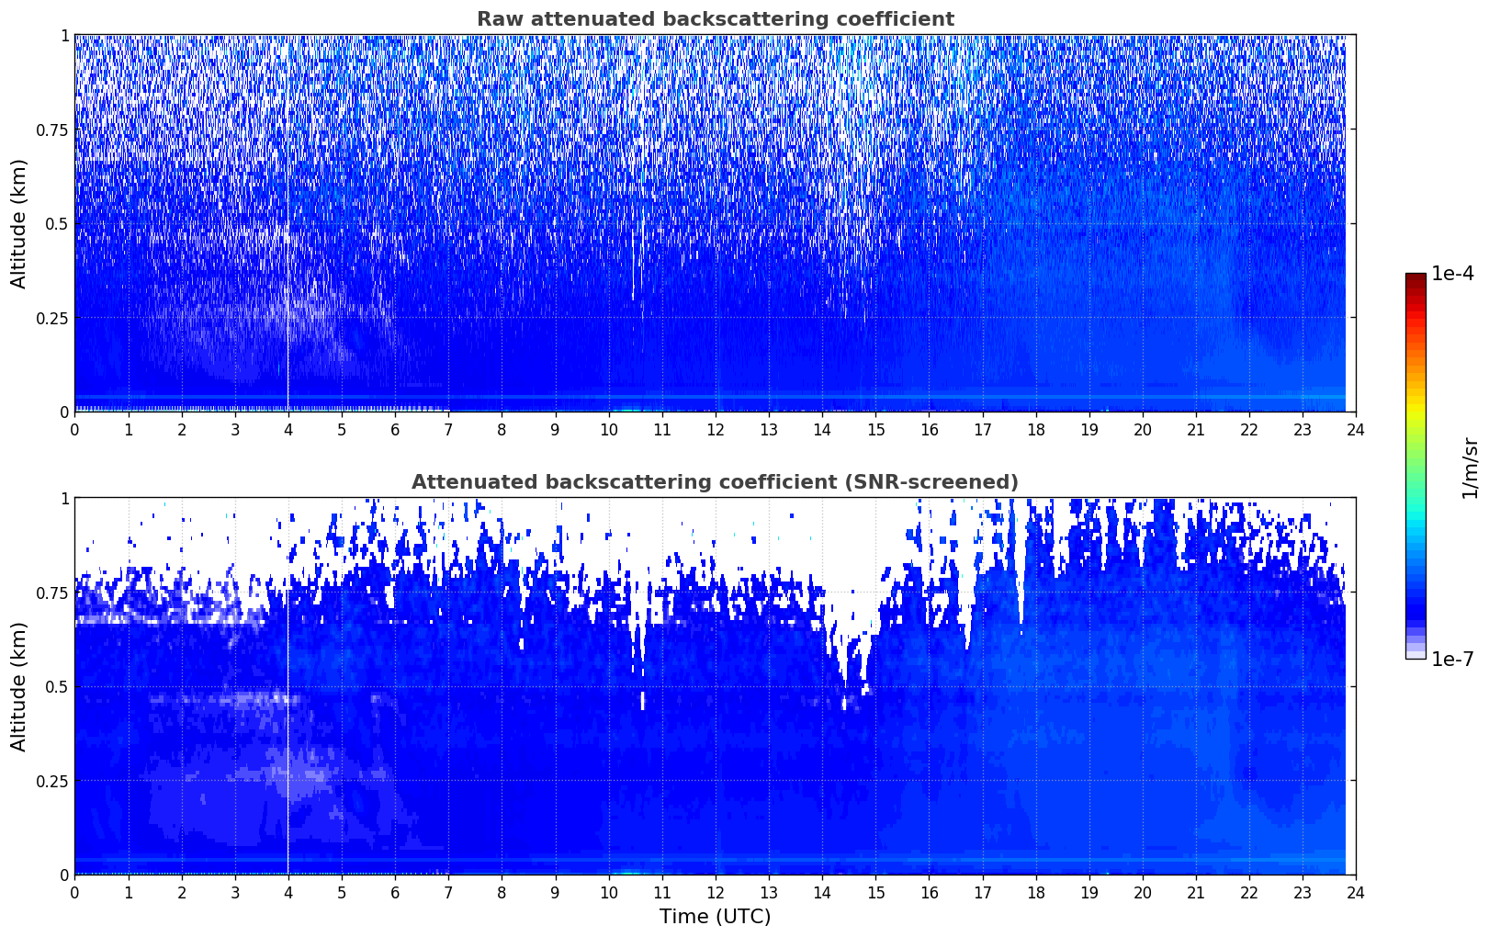
Task: Click hour tick '7' under the top plot
Action: pyautogui.click(x=448, y=429)
